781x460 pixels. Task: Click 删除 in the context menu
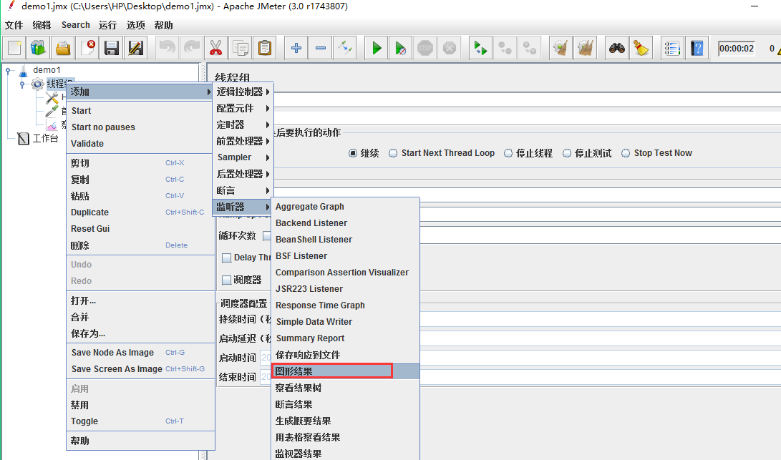click(x=140, y=245)
